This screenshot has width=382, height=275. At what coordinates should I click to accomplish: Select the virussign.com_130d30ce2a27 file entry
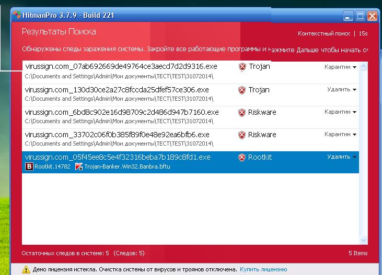tap(117, 90)
